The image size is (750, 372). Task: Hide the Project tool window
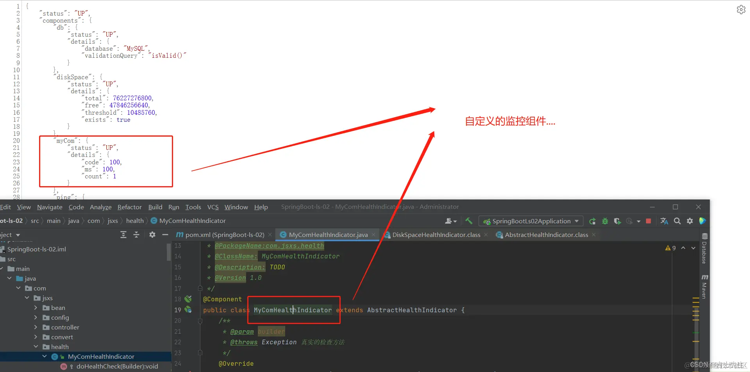click(x=165, y=235)
